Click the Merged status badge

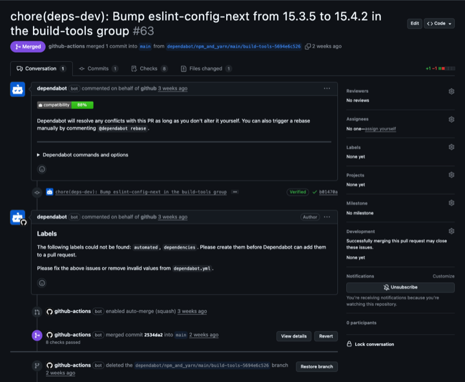point(28,46)
